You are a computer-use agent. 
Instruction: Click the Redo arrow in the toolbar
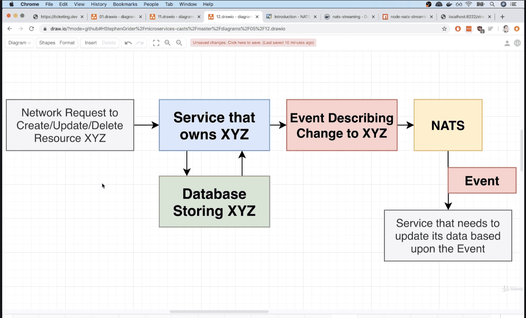pyautogui.click(x=140, y=43)
